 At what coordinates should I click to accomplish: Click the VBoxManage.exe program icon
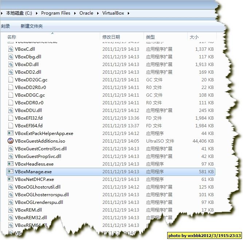coord(11,171)
